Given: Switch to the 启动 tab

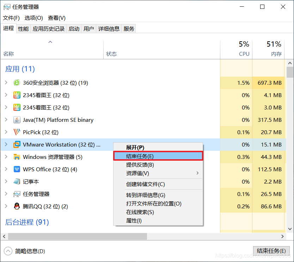Looking at the screenshot, I should point(74,29).
